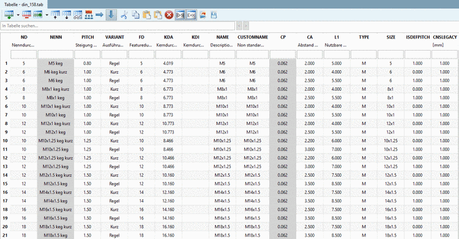This screenshot has width=459, height=239.
Task: Click the 5.000 L1 value in row 1
Action: coord(337,63)
